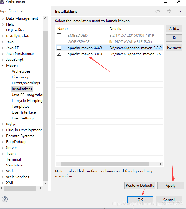Click the Cancel button
Viewport: 186px width, 209px height.
[x=169, y=200]
